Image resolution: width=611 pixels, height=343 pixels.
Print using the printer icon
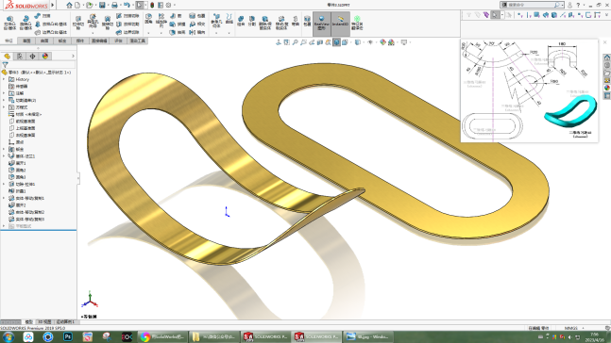point(114,5)
